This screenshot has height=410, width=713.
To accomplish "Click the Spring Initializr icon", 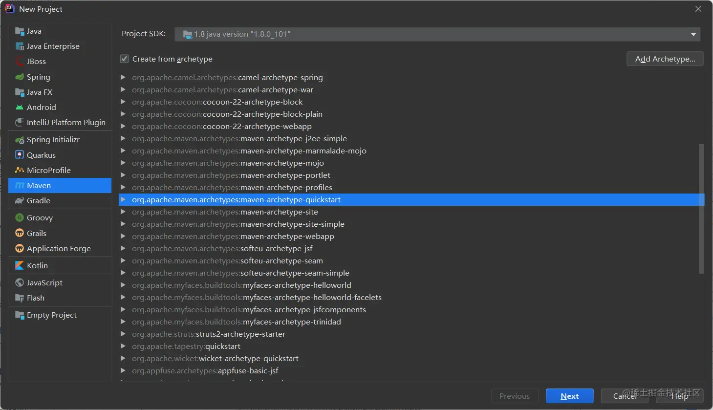I will coord(20,140).
